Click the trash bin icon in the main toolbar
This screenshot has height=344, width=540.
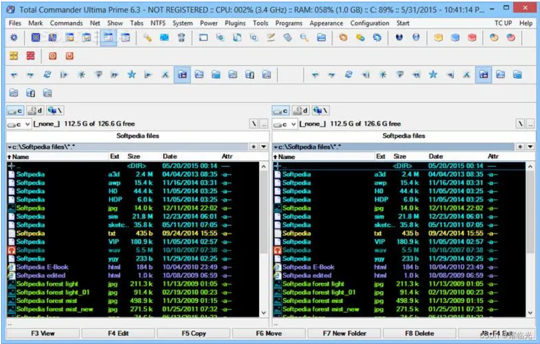(x=181, y=37)
